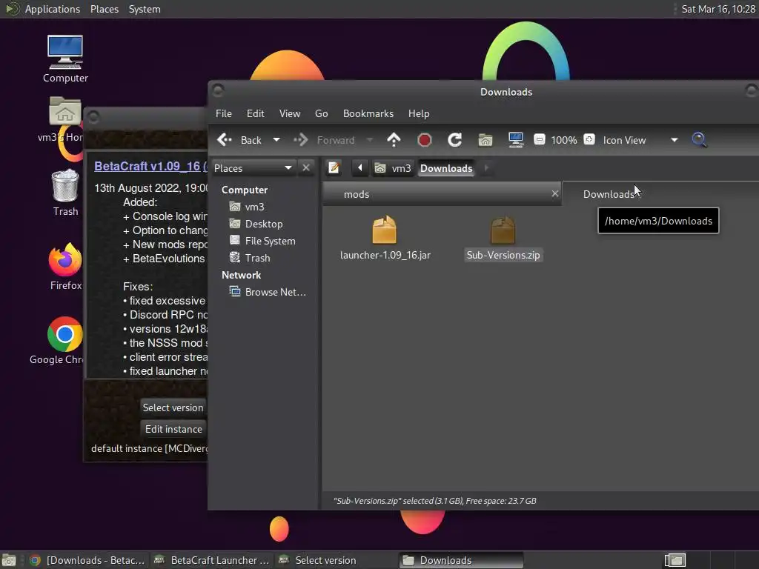Select Downloads in the path bar

click(445, 168)
